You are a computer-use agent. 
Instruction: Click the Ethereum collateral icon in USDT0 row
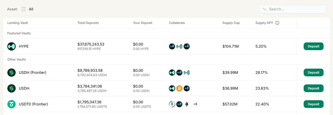point(186,104)
